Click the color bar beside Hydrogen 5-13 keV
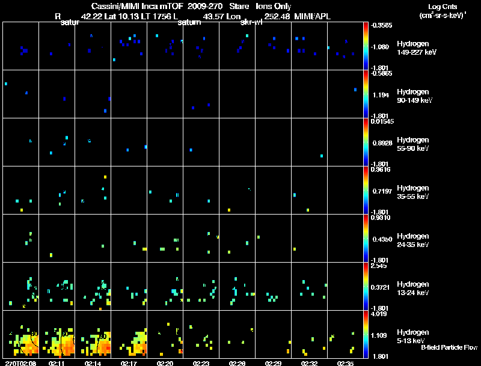The width and height of the screenshot is (481, 366). click(x=366, y=334)
